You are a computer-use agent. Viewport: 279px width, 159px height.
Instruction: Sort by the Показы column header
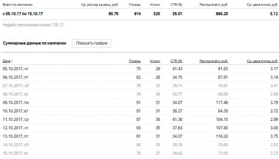coord(135,61)
